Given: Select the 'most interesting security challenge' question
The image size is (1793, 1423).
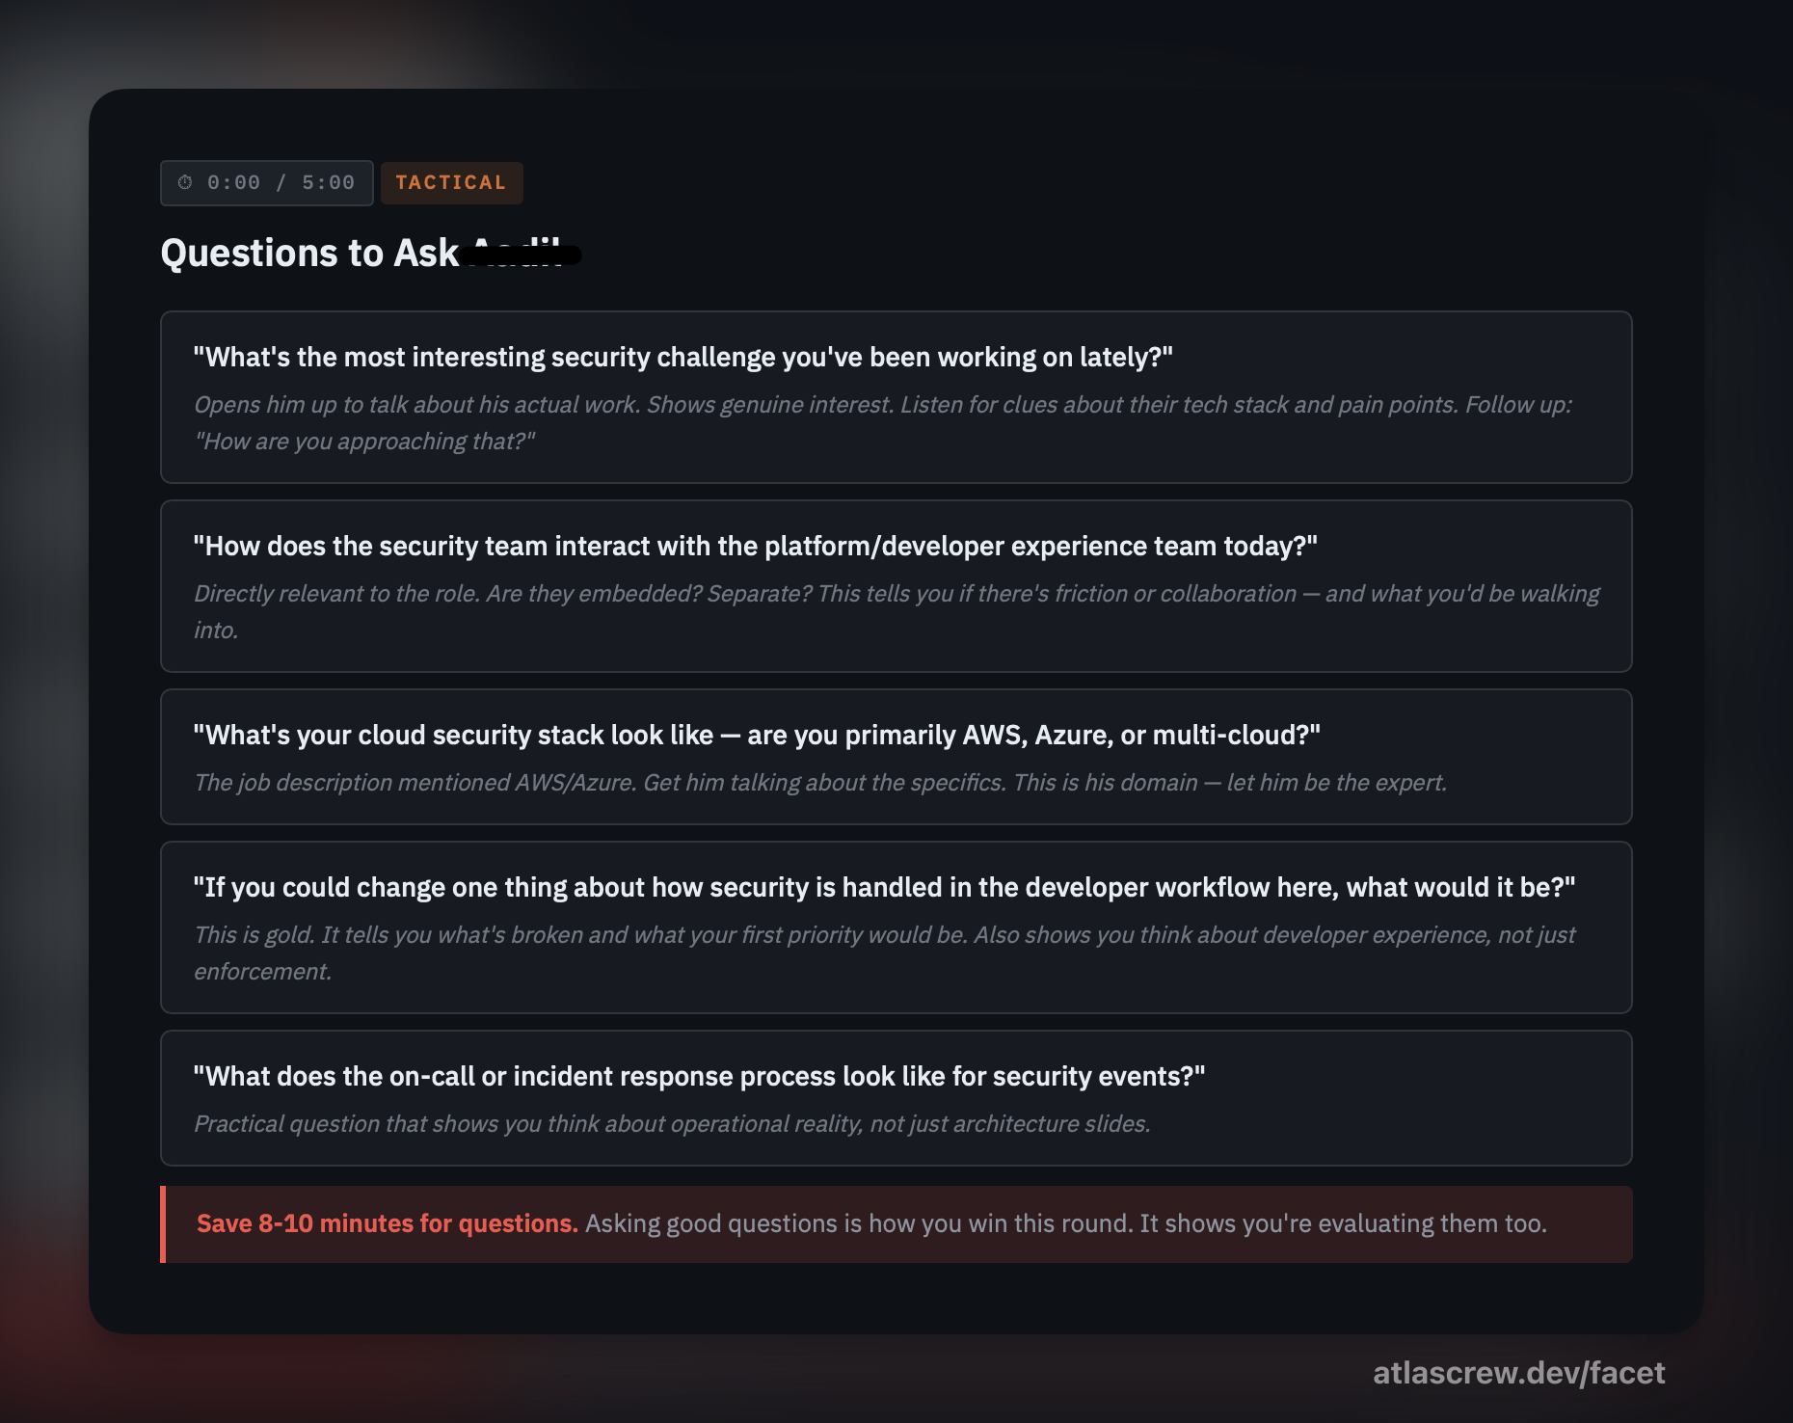Looking at the screenshot, I should click(x=682, y=357).
